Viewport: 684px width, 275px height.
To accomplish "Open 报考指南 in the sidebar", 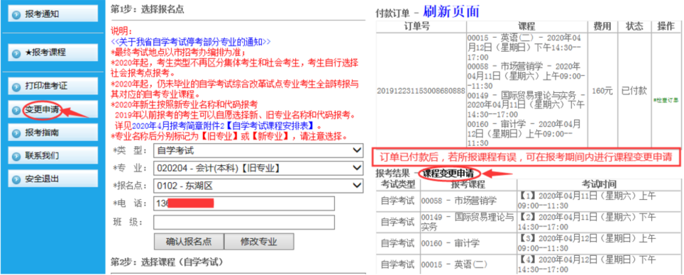I will (x=52, y=133).
